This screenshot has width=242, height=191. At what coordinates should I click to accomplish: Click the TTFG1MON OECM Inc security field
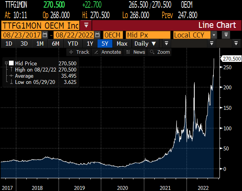coord(40,25)
